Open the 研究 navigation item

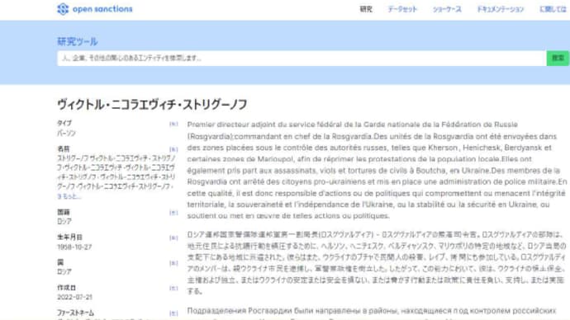(x=366, y=9)
